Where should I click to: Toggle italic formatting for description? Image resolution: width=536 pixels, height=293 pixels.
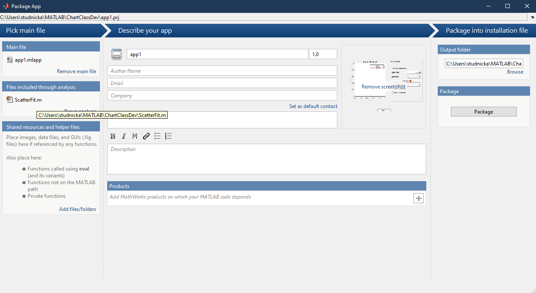[x=124, y=136]
